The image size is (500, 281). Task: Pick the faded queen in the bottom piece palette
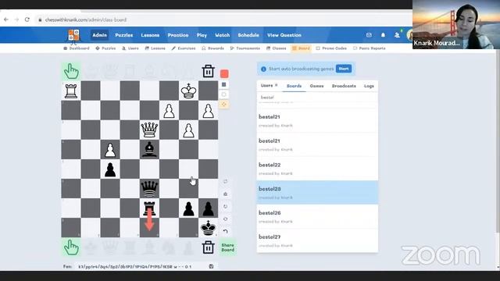[110, 247]
